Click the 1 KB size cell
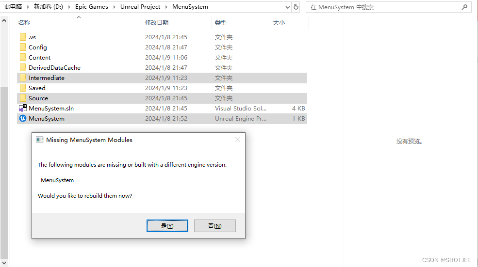Image resolution: width=478 pixels, height=267 pixels. (x=298, y=118)
